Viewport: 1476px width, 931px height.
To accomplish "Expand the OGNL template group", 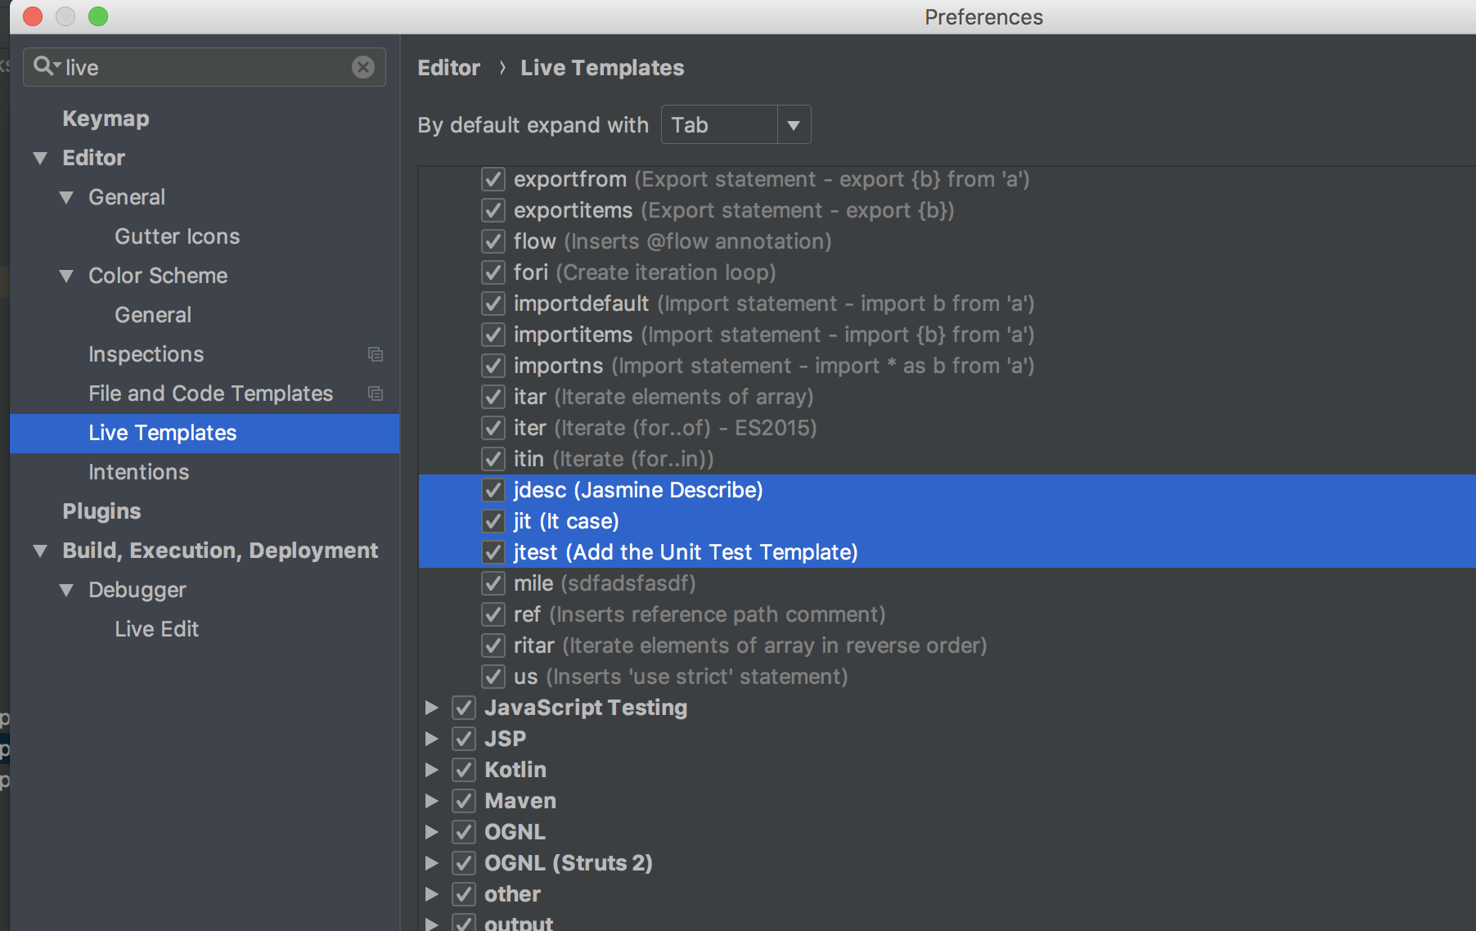I will [432, 832].
